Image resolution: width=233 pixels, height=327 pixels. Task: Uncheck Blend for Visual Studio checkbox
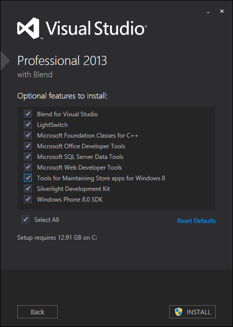coord(28,114)
